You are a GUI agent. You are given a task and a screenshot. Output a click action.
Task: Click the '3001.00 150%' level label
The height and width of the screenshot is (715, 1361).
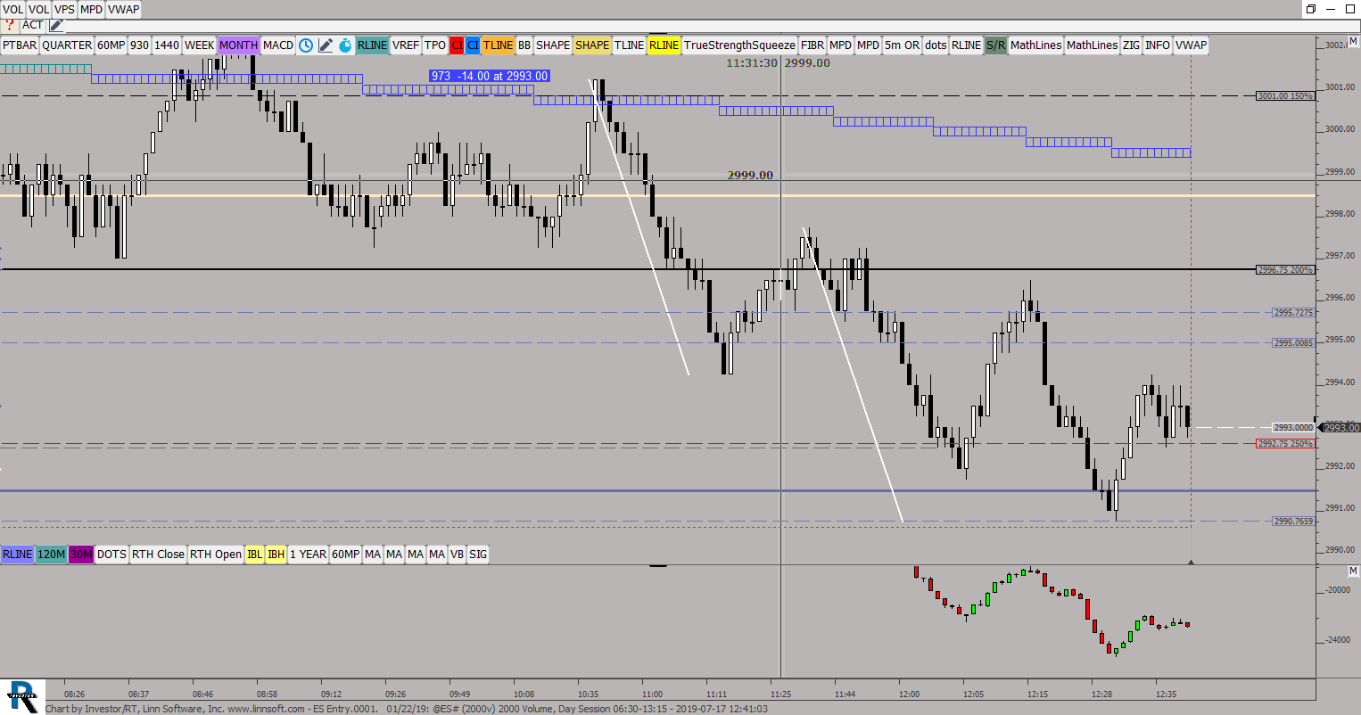(x=1284, y=95)
